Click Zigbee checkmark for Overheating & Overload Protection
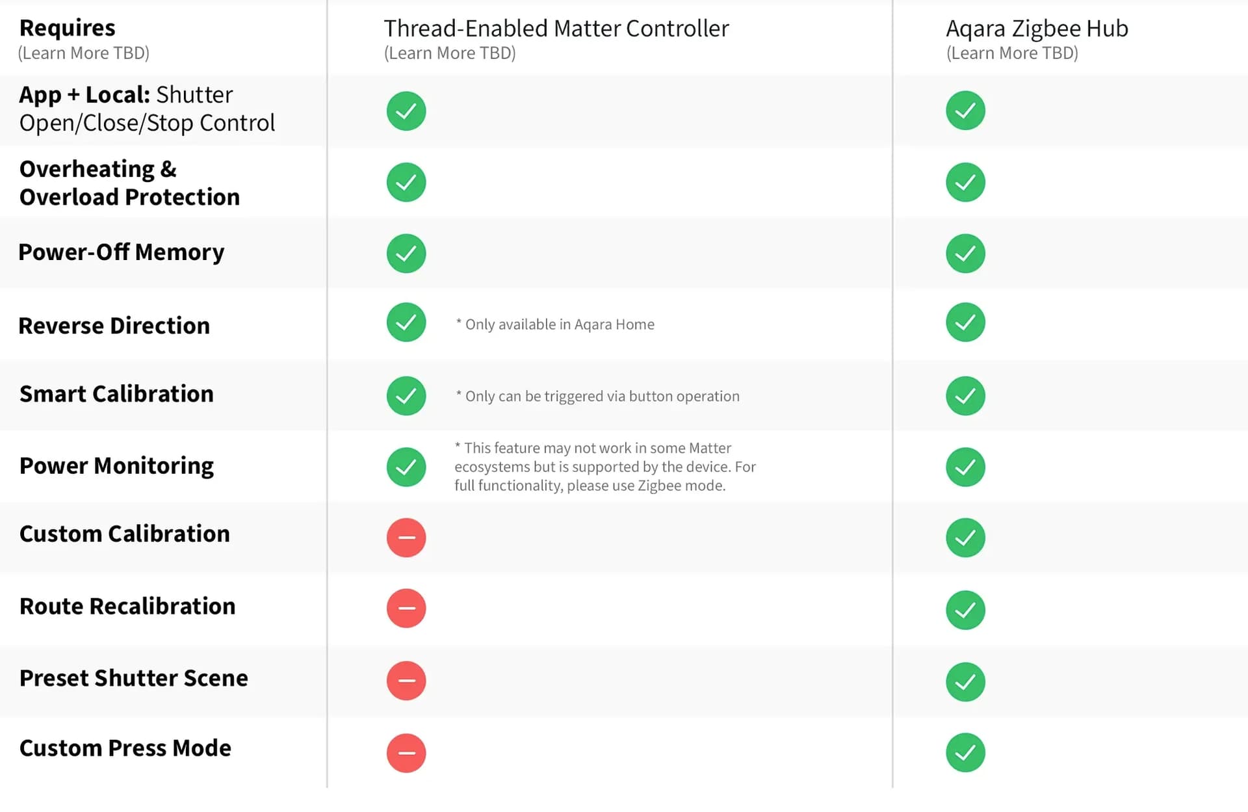 965,182
